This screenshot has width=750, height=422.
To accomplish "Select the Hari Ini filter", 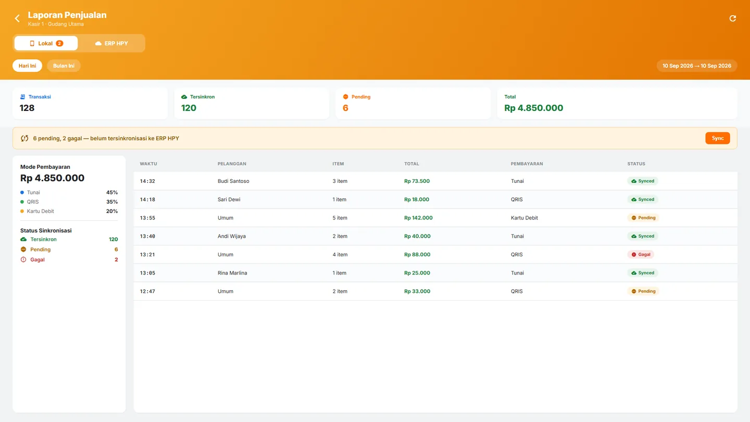I will [27, 66].
